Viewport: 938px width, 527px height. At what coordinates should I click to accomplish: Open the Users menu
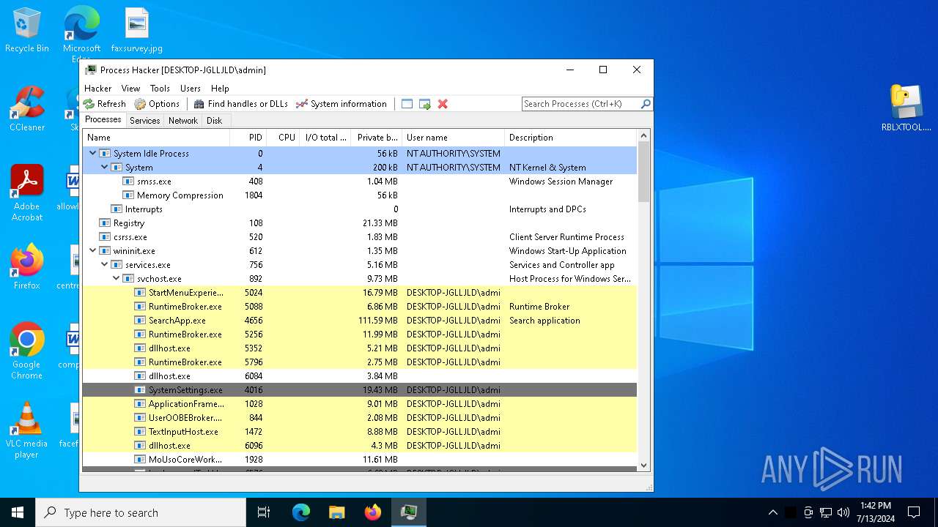click(191, 88)
